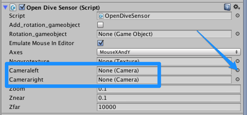Open object picker for Rotation_gameobject

point(237,34)
